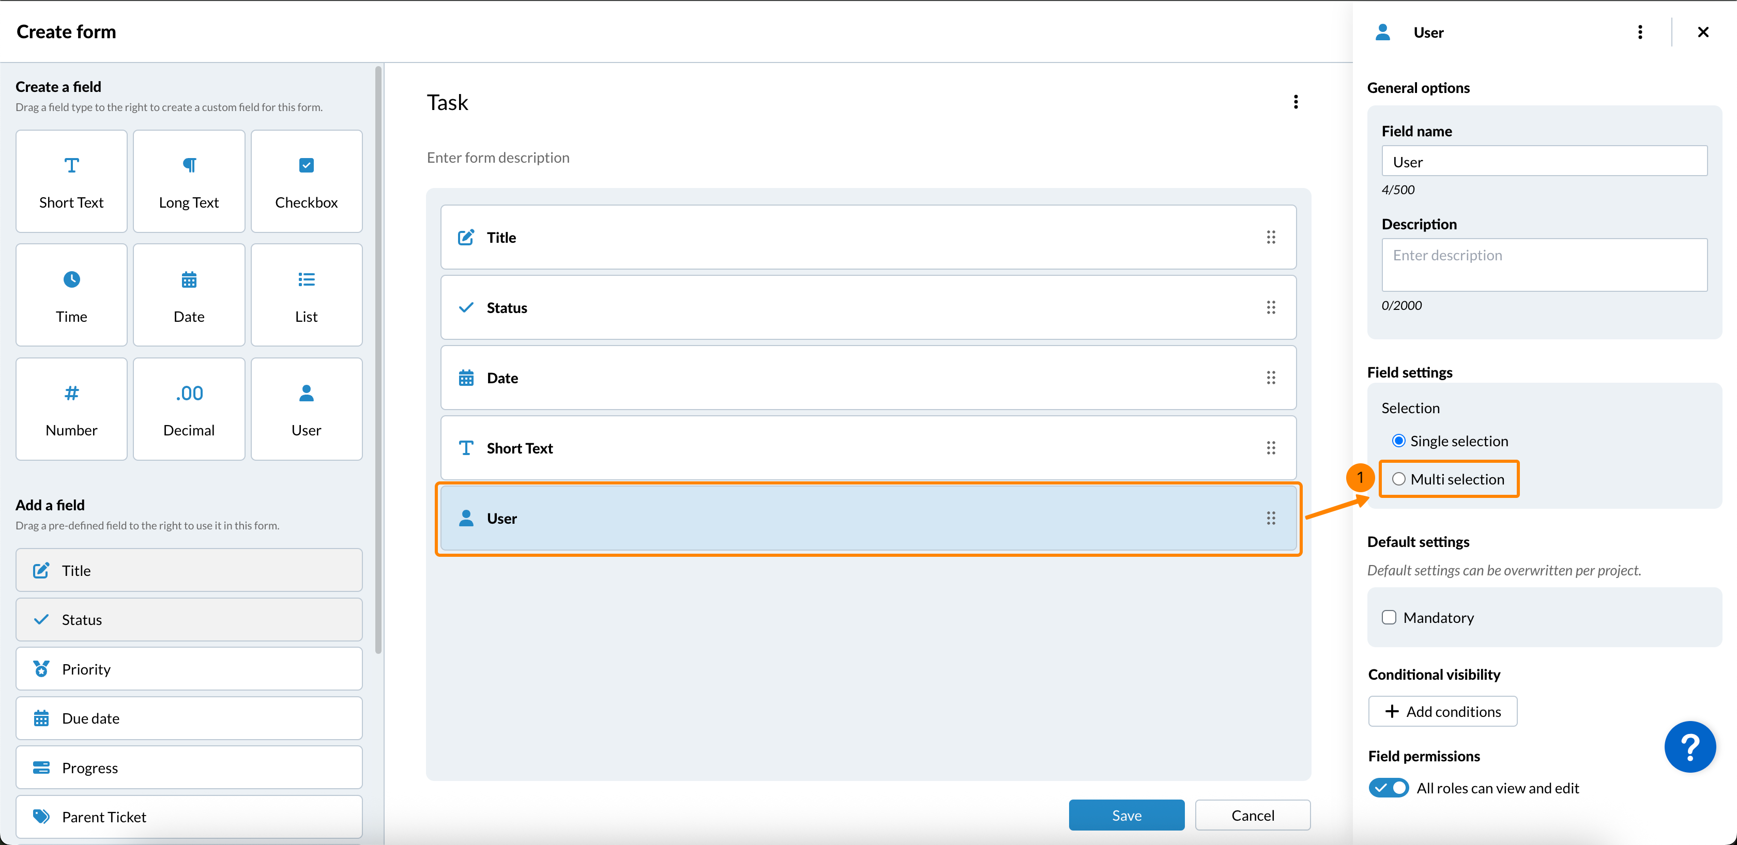Click the blue help question mark button
Screen dimensions: 1737x845
tap(1690, 747)
